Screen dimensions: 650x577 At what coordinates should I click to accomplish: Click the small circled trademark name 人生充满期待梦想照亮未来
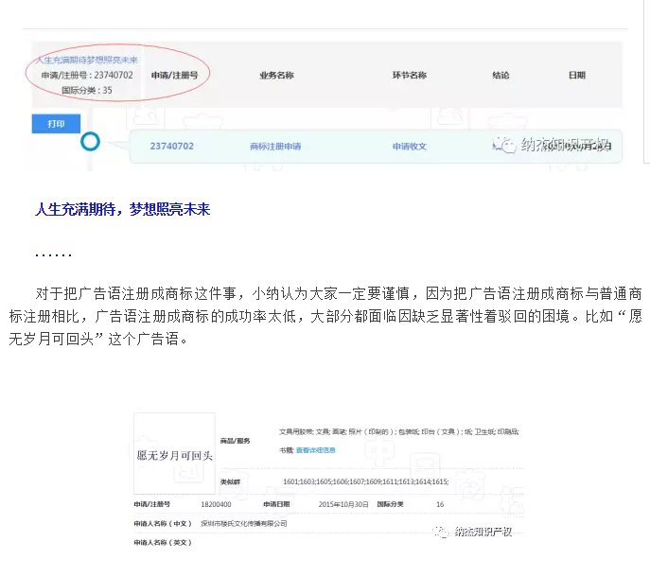86,61
